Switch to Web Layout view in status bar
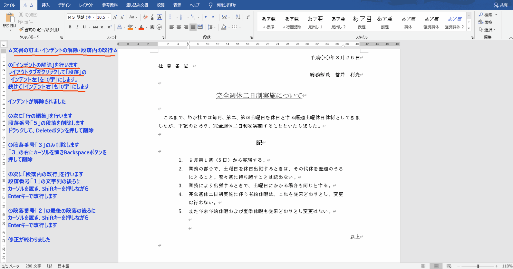The width and height of the screenshot is (513, 269). (449, 266)
